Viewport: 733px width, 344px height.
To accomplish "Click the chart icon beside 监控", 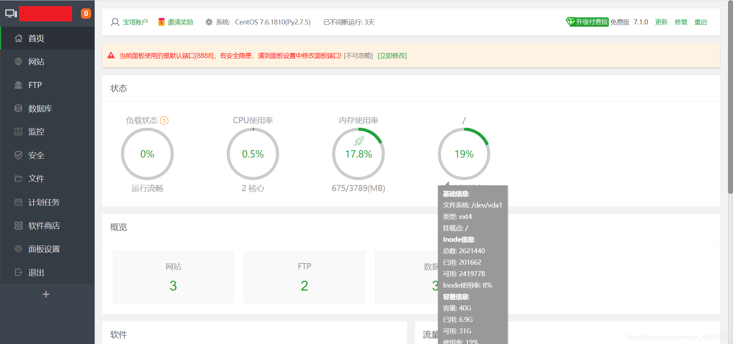I will (18, 132).
